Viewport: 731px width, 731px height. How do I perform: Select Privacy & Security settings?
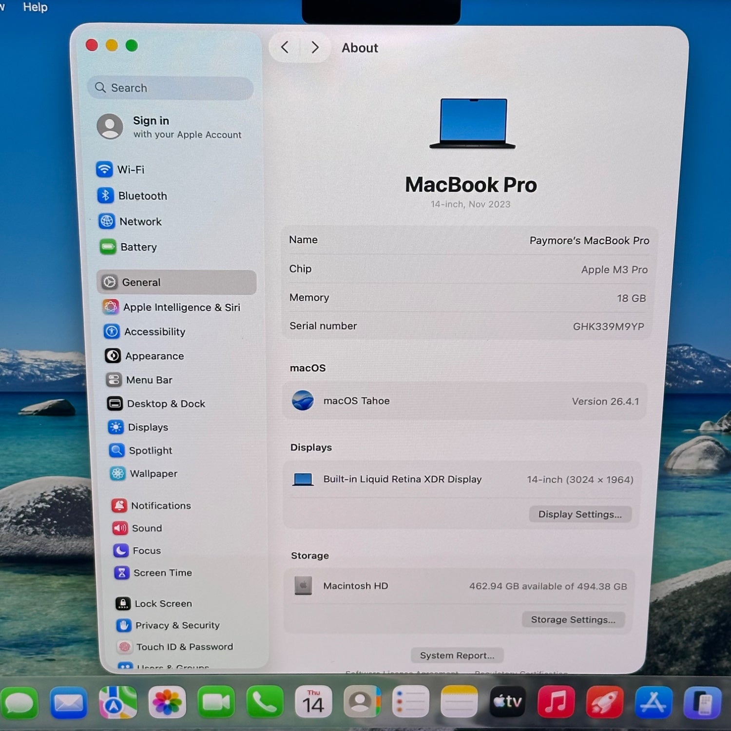pos(168,625)
